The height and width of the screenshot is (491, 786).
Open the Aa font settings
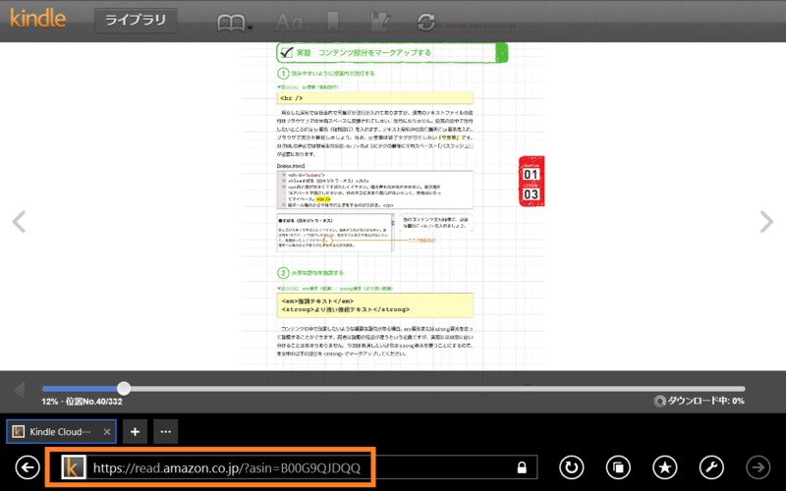coord(289,23)
